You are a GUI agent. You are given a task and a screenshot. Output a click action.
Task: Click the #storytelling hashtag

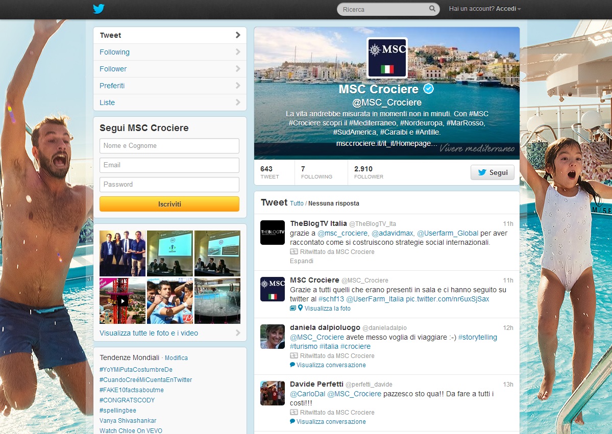[477, 337]
